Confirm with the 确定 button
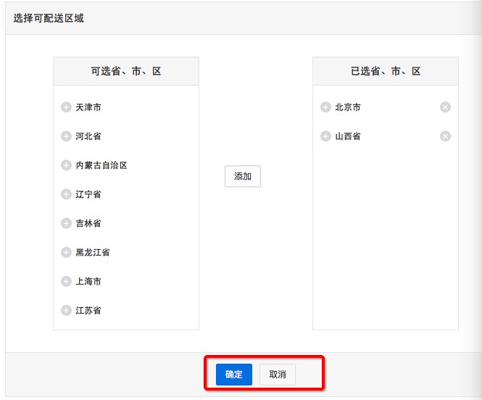The width and height of the screenshot is (482, 400). 234,375
